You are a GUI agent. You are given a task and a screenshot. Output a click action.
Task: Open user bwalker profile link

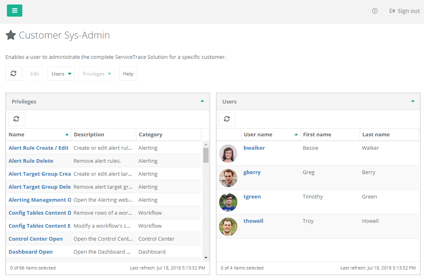[x=254, y=148]
